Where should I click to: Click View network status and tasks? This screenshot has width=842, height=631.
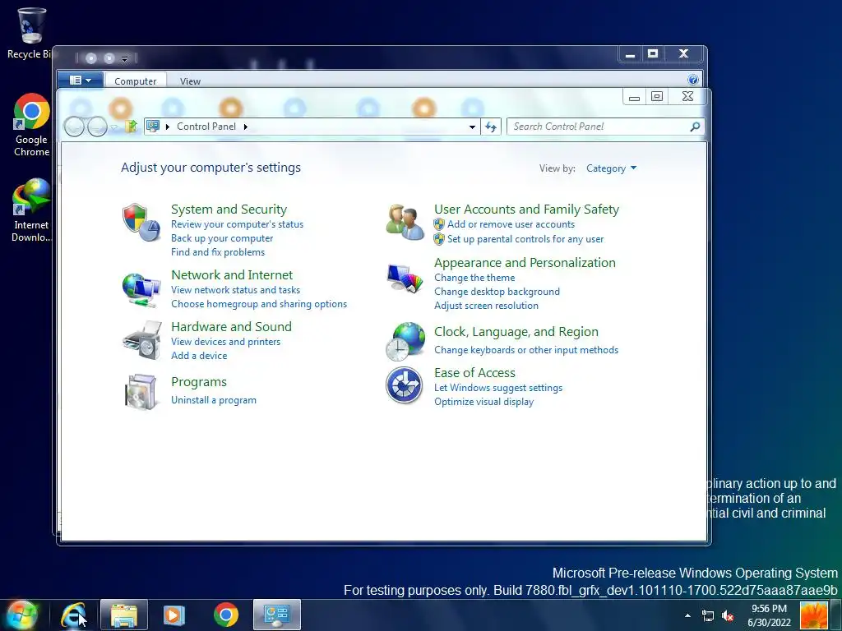[235, 290]
